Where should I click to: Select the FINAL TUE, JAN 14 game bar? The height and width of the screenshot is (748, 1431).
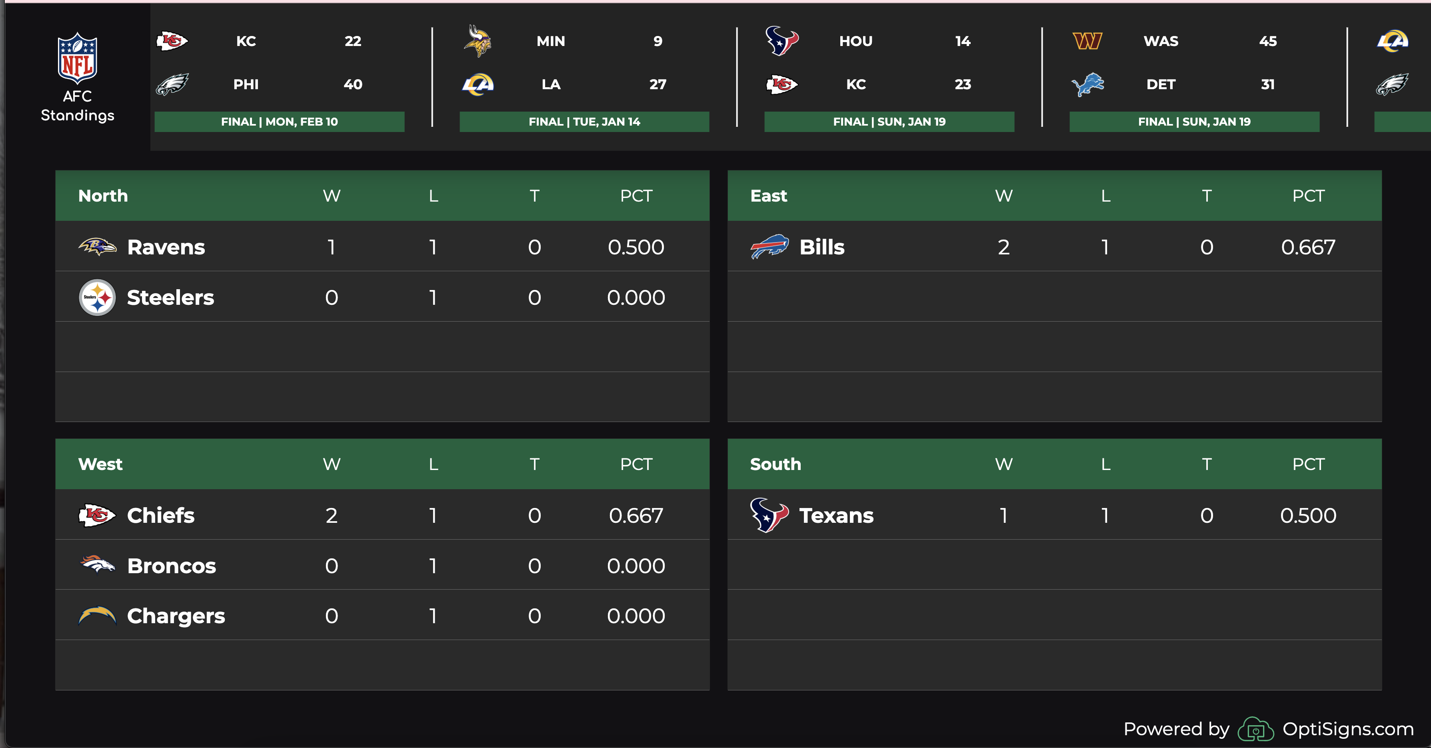click(584, 122)
